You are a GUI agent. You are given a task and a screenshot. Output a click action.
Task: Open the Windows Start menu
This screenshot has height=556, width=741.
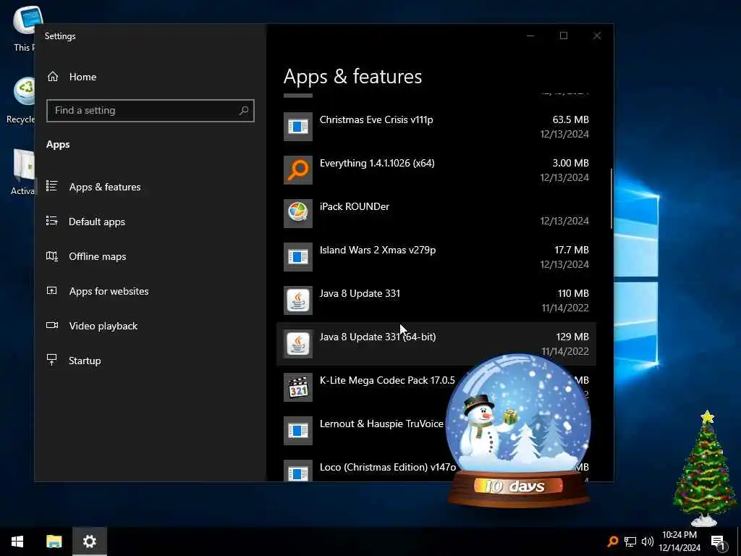click(x=17, y=542)
